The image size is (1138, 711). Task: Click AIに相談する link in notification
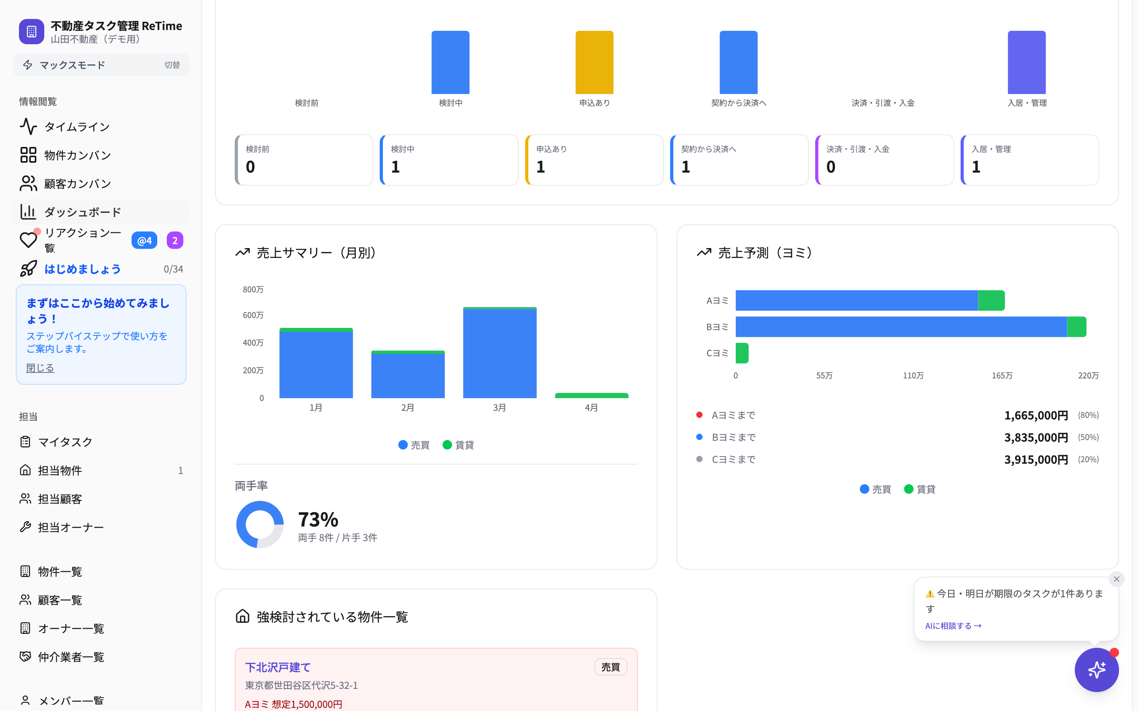click(x=953, y=625)
